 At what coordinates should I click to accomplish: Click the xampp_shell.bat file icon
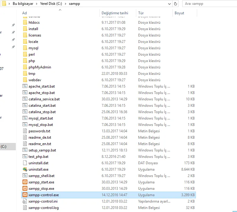click(x=25, y=176)
